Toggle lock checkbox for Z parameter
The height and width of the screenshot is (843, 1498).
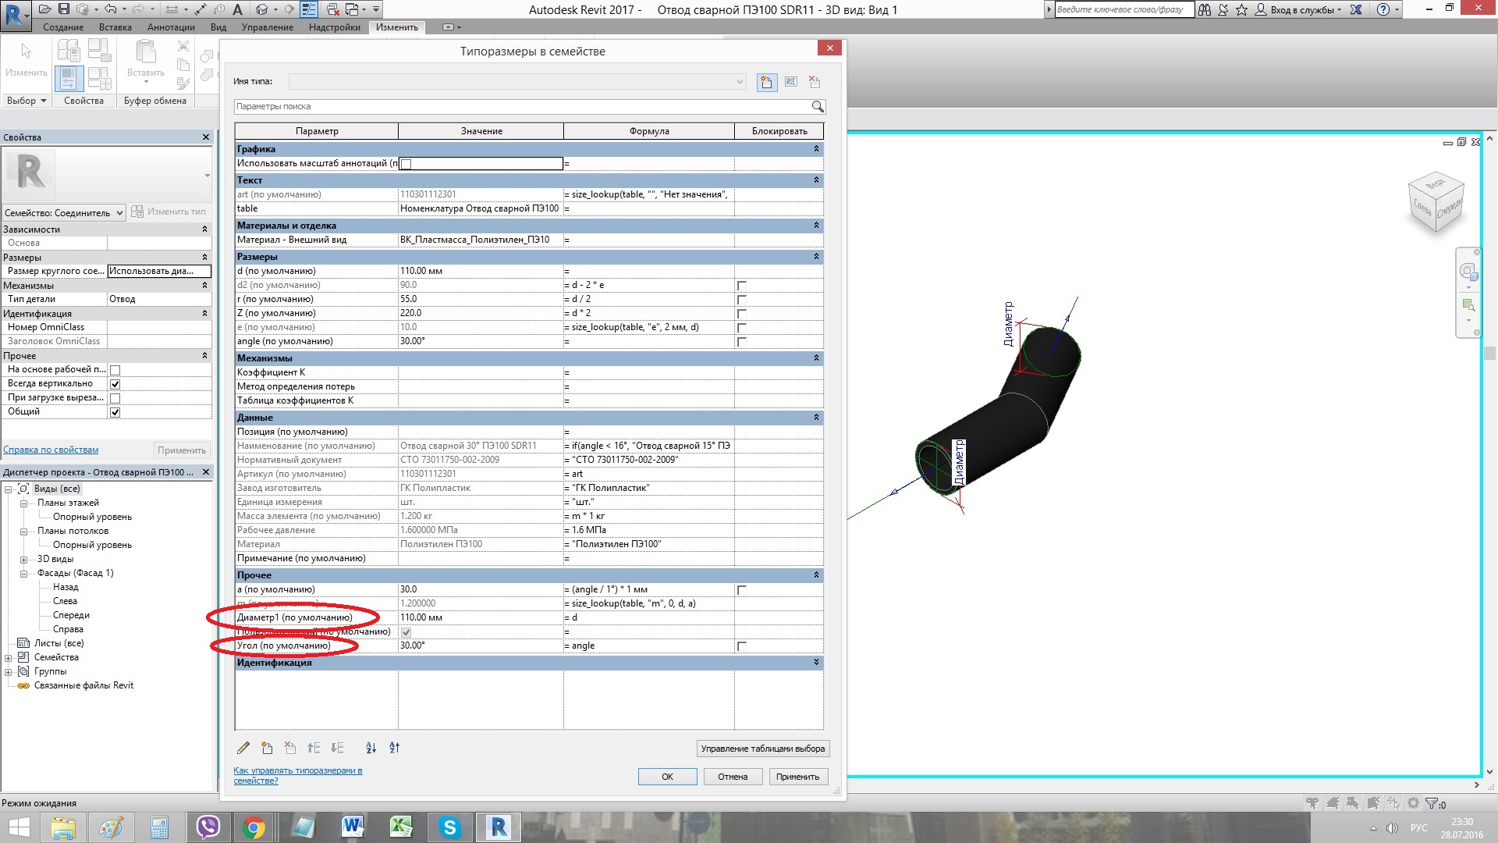[742, 314]
